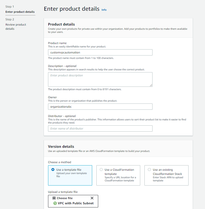Focus the product description text area
This screenshot has height=209, width=205.
[100, 79]
